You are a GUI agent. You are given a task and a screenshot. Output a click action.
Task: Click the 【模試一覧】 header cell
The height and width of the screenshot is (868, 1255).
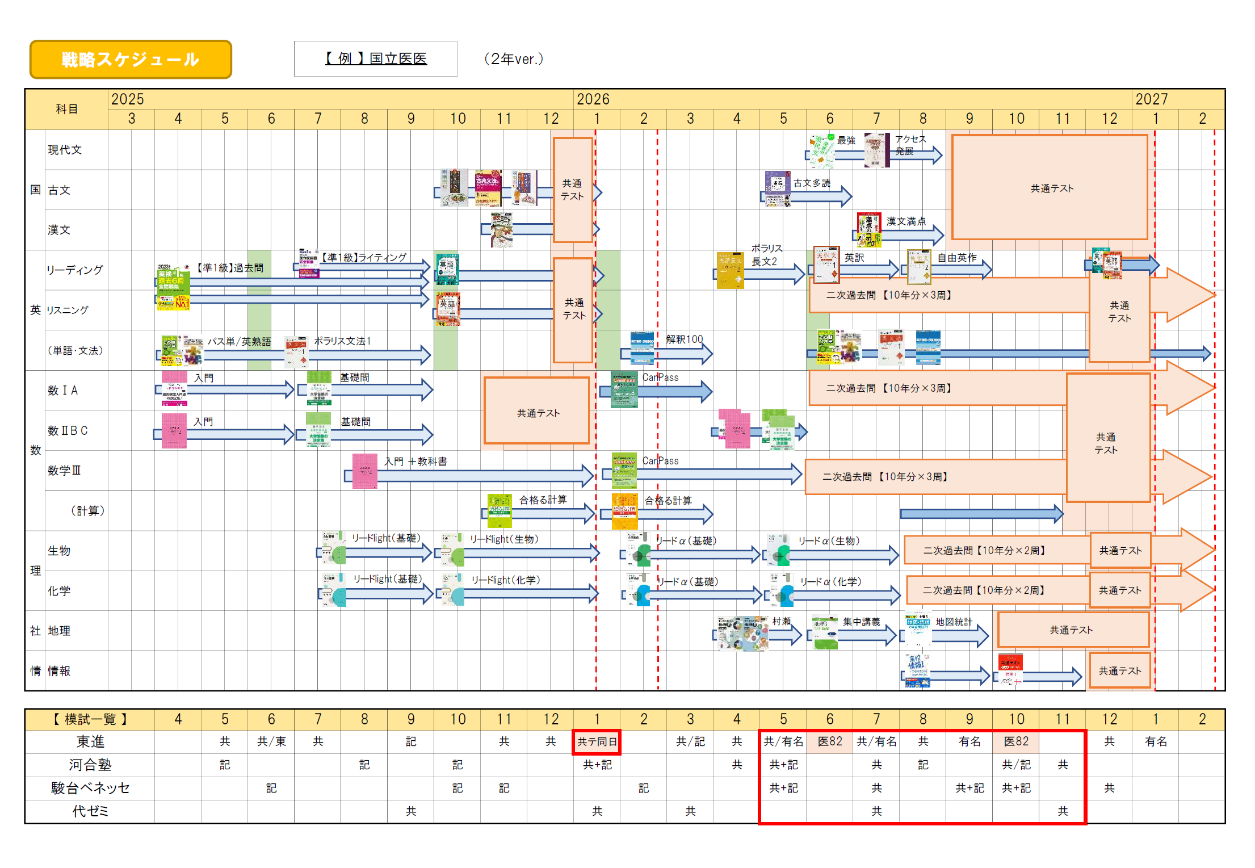(x=90, y=719)
